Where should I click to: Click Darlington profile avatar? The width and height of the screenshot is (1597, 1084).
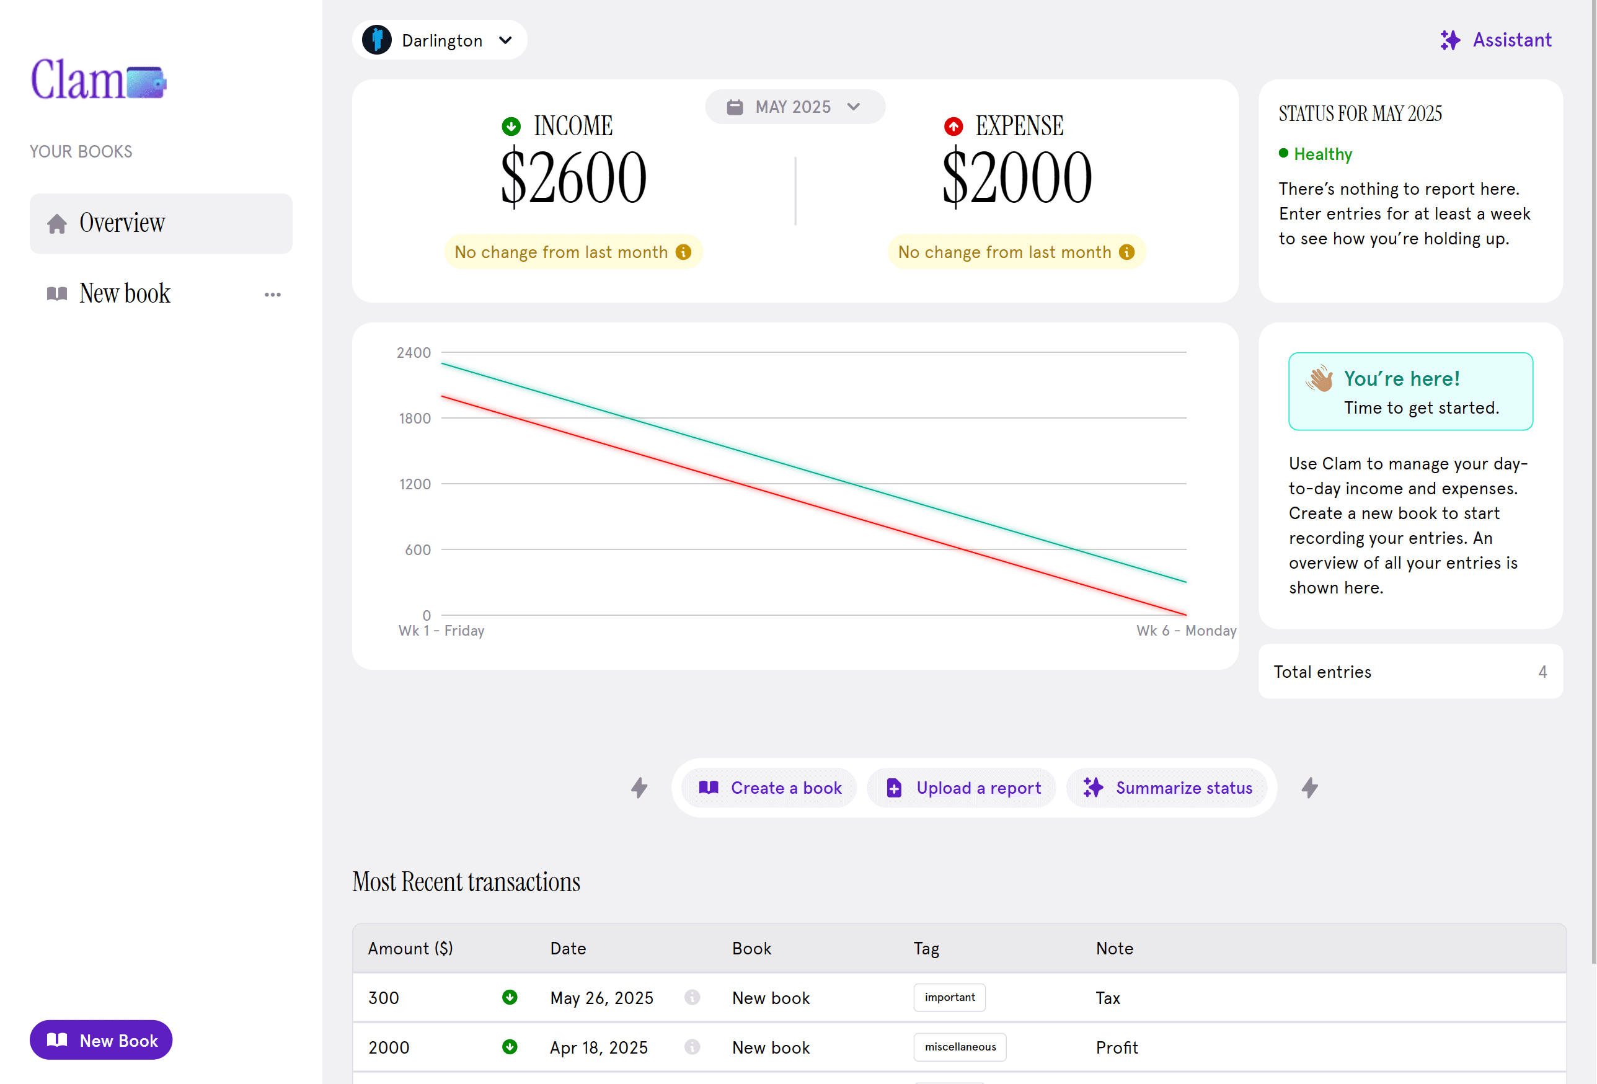point(376,40)
